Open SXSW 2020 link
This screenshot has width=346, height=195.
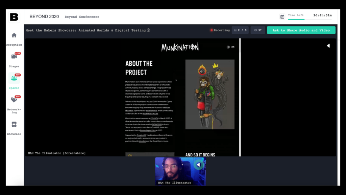(x=157, y=125)
